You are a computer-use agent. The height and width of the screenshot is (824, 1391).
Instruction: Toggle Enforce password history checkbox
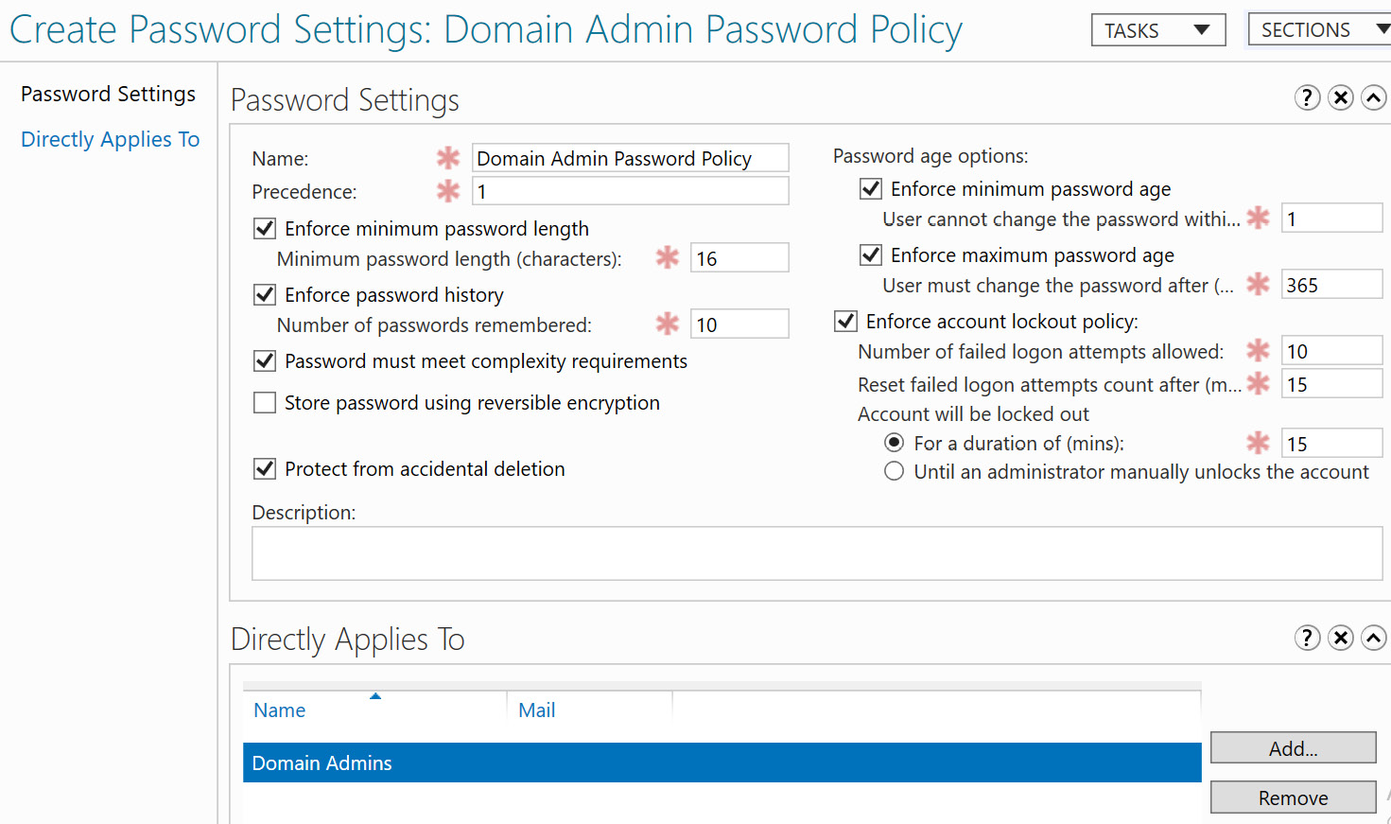[x=265, y=294]
